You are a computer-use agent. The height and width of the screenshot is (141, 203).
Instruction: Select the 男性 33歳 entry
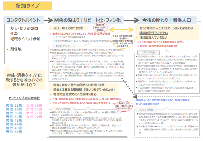coord(14,117)
